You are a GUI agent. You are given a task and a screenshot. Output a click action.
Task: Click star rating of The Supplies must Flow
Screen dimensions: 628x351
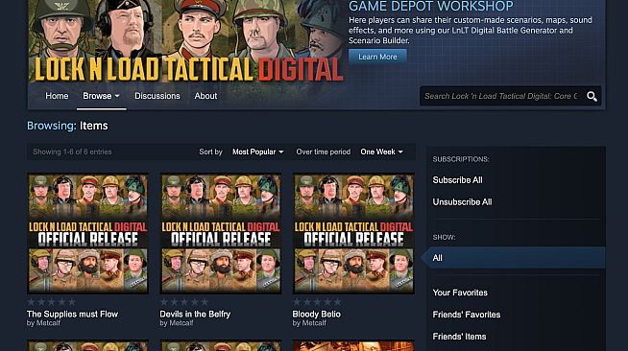point(51,302)
